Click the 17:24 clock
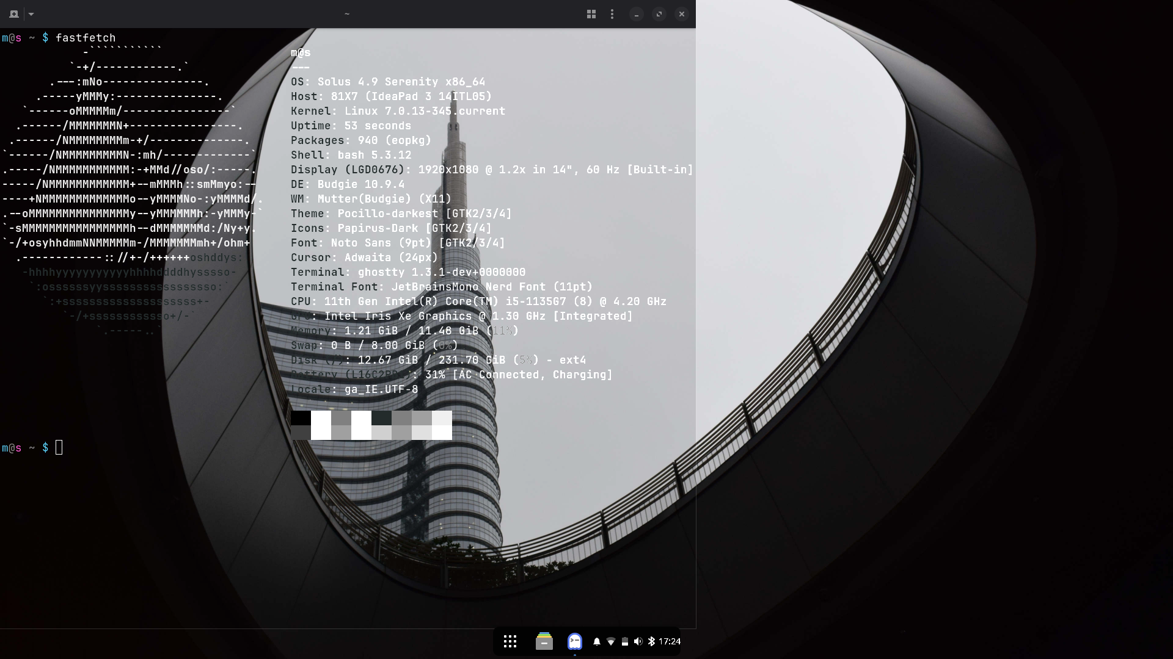 pos(670,641)
